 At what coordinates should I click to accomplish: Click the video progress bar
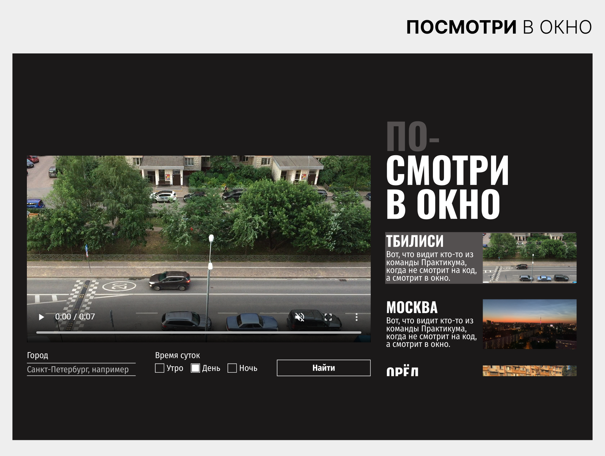(x=198, y=332)
